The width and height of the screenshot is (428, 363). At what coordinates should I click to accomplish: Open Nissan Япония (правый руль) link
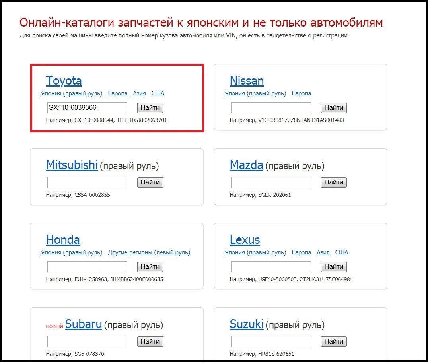(x=255, y=93)
